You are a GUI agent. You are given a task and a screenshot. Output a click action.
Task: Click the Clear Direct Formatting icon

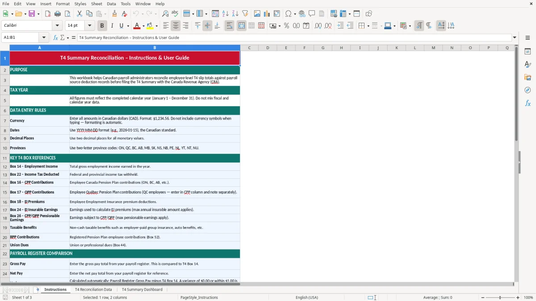[124, 14]
